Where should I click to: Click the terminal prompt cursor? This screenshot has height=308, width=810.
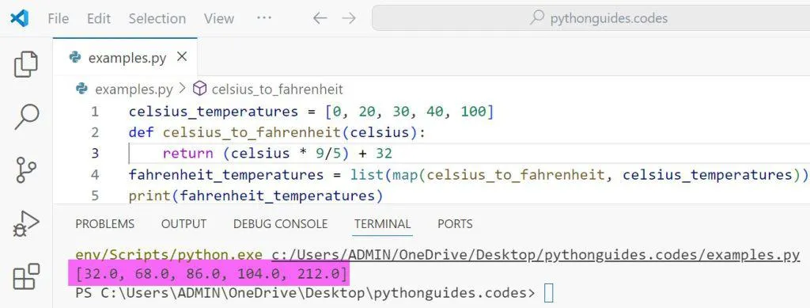[x=549, y=293]
